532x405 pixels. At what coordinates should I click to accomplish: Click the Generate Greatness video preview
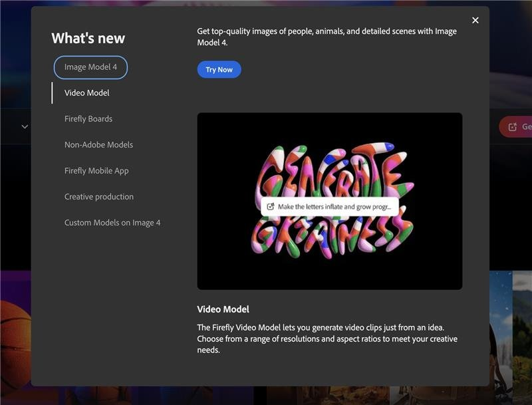(x=329, y=201)
